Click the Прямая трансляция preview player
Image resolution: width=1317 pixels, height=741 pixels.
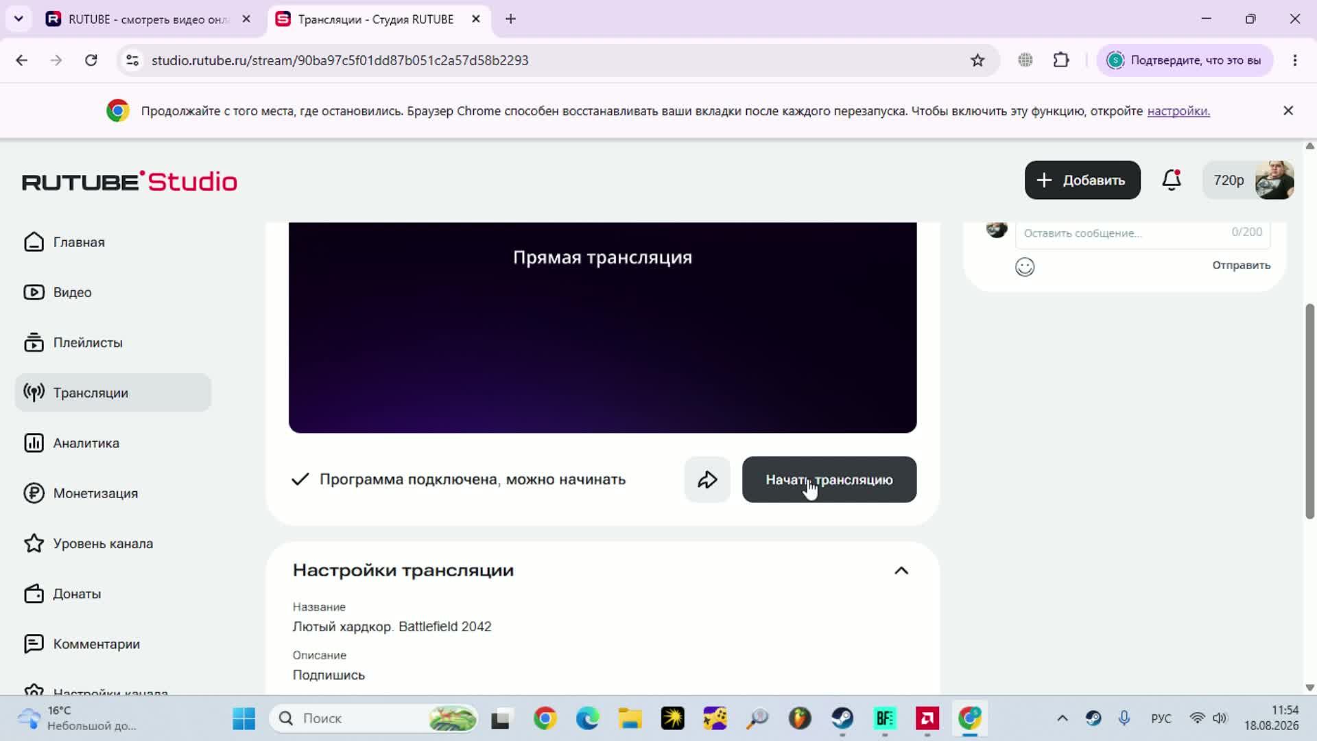pos(602,327)
